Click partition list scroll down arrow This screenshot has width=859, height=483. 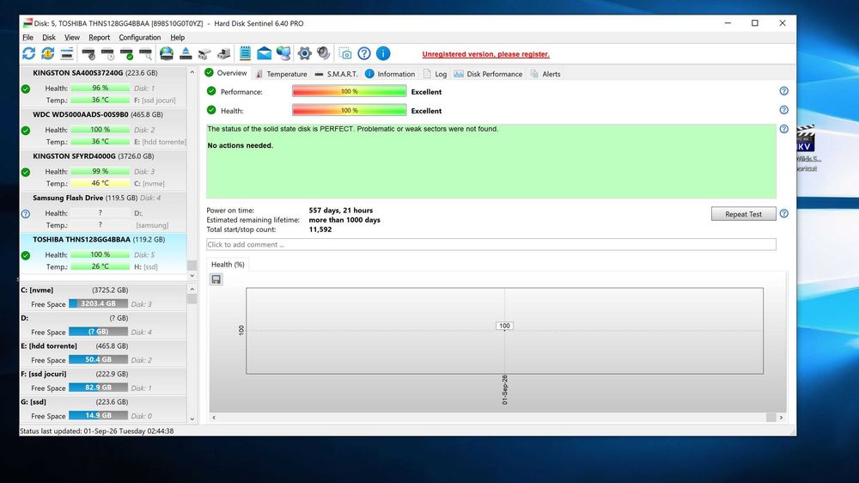click(192, 419)
